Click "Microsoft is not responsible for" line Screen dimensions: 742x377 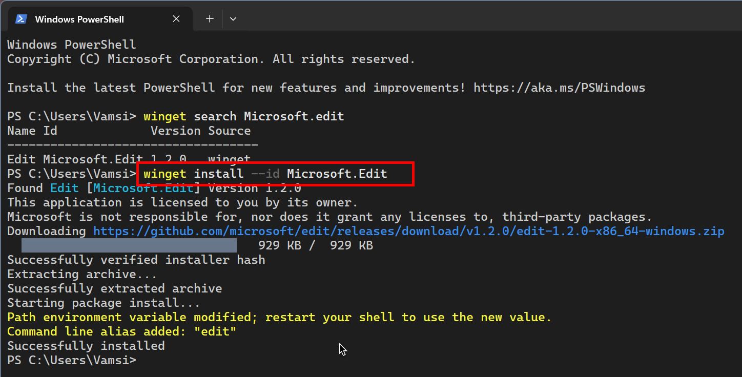click(329, 217)
